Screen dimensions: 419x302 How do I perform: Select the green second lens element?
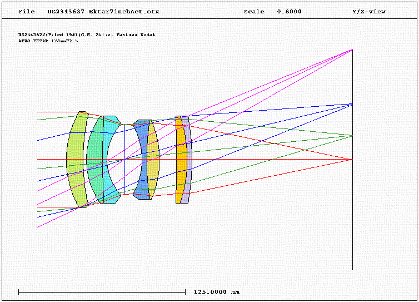(x=93, y=160)
